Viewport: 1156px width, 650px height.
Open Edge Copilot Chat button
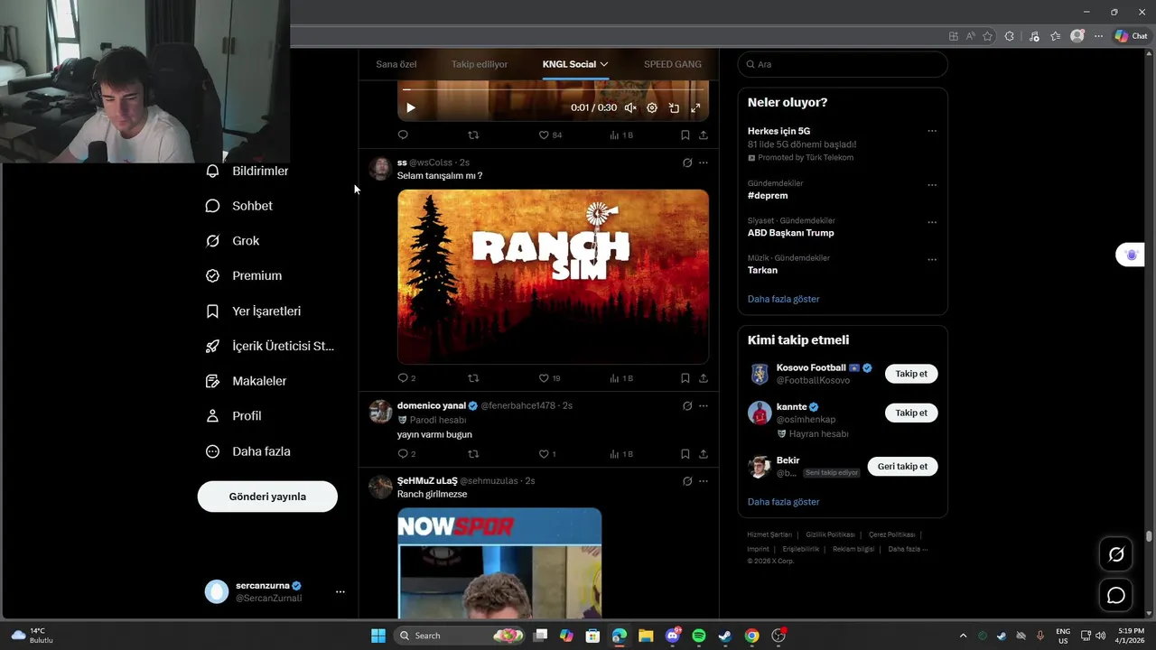(x=1131, y=36)
